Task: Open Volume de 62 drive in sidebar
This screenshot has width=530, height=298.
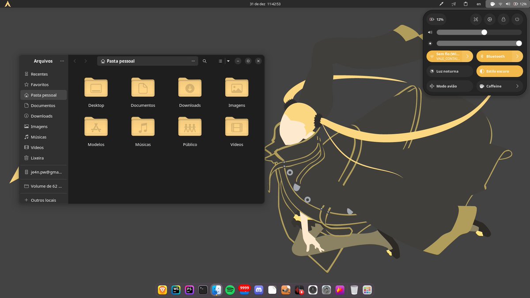Action: 44,186
